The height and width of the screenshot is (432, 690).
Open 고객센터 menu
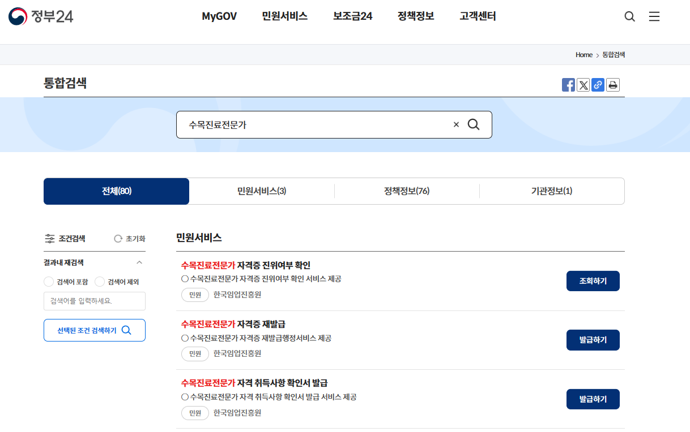pyautogui.click(x=478, y=16)
